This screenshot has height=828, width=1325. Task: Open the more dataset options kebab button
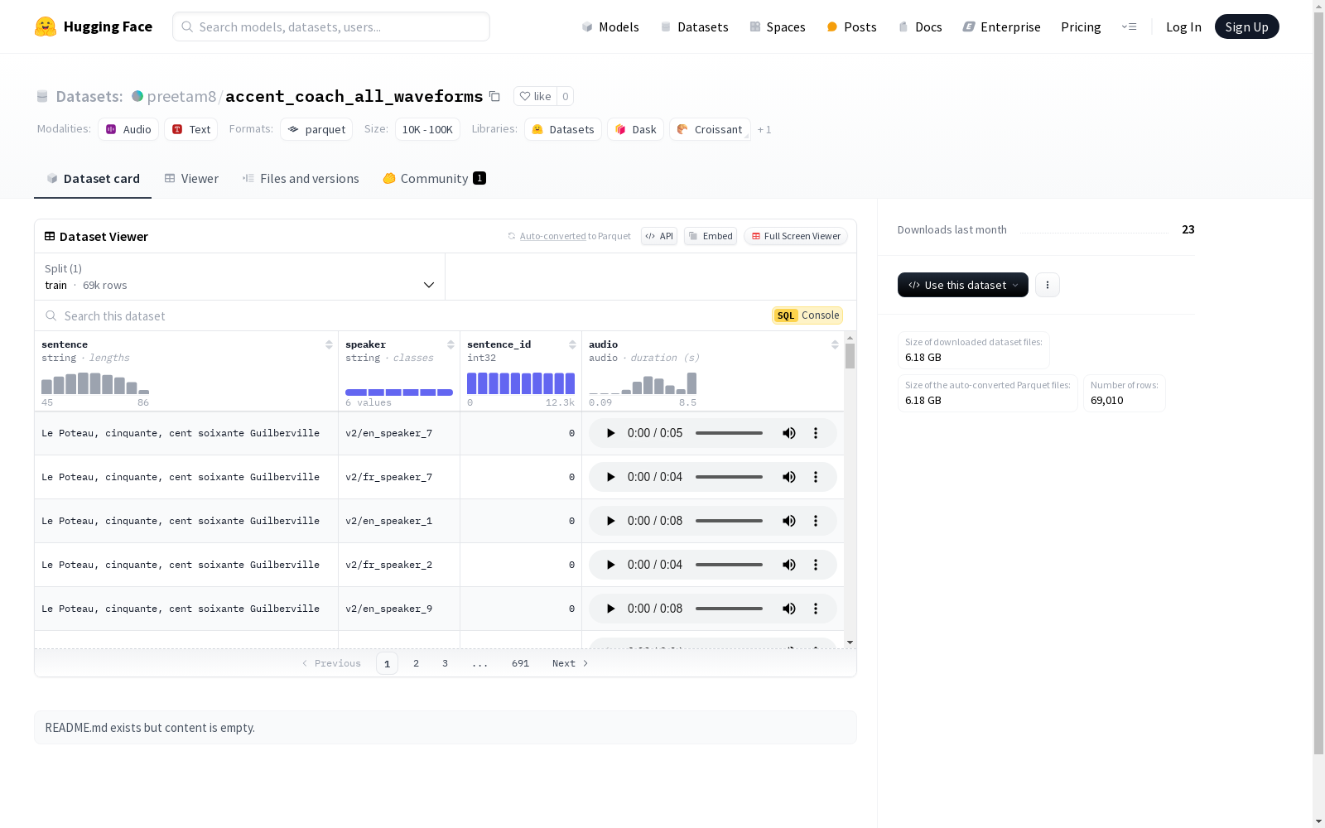click(x=1048, y=285)
